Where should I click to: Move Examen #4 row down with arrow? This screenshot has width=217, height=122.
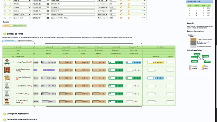pos(143,7)
